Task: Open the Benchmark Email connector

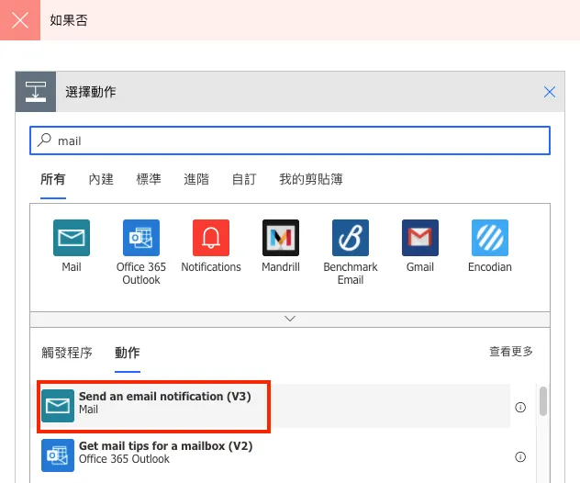Action: (351, 238)
